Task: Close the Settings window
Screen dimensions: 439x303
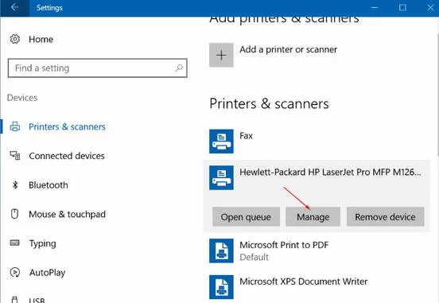Action: point(430,8)
